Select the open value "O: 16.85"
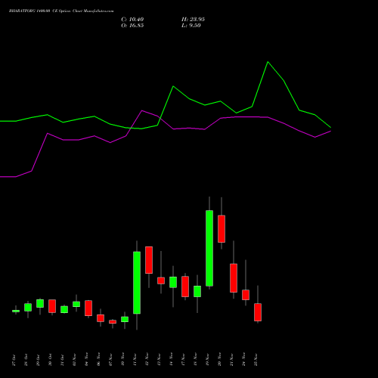Screen dimensions: 378x378 pyautogui.click(x=132, y=26)
